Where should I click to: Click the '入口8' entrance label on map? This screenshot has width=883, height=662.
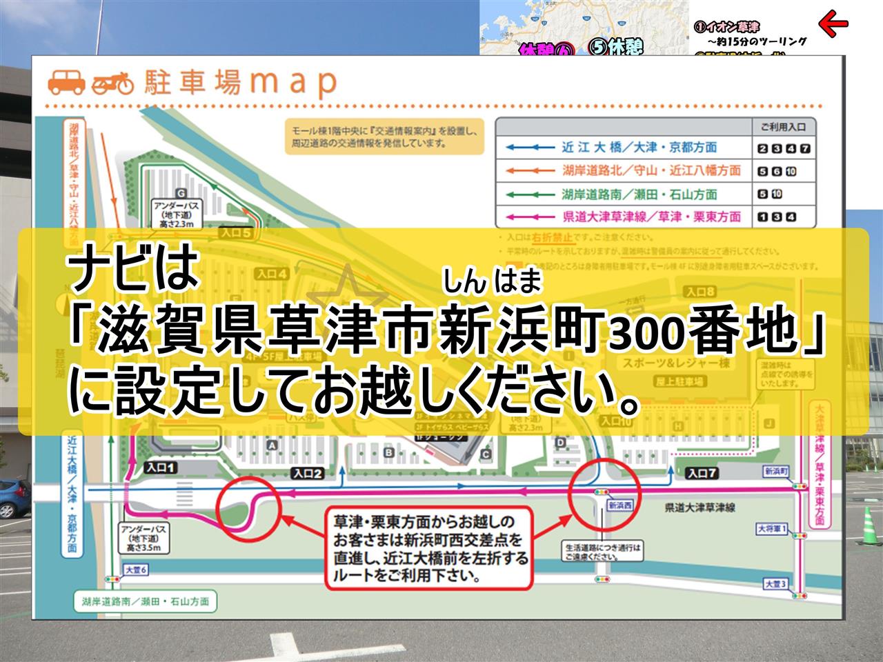tap(700, 291)
